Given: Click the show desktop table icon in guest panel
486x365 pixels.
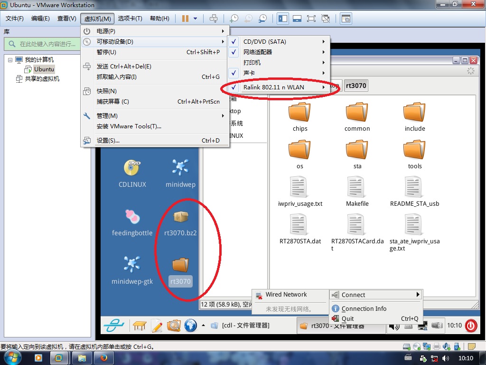Looking at the screenshot, I should (140, 326).
